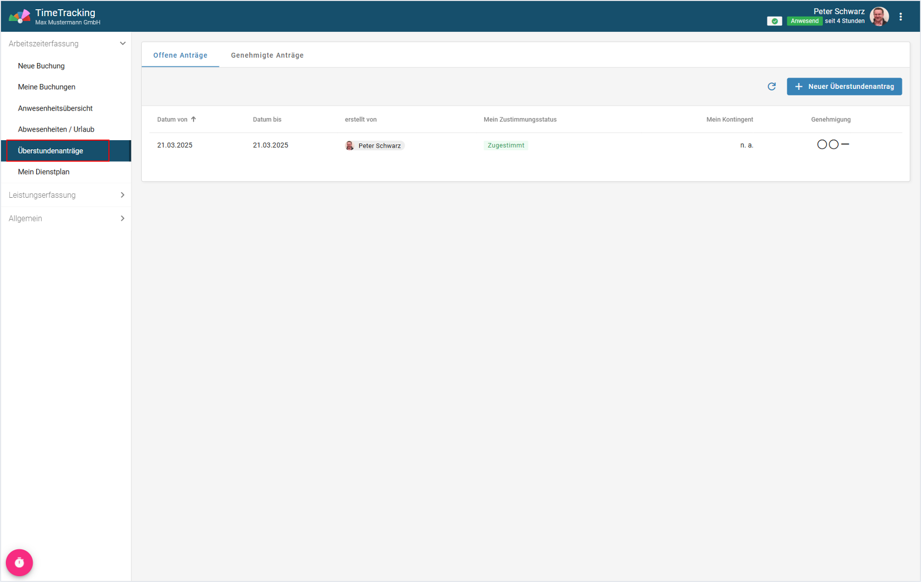921x582 pixels.
Task: Toggle the Anwesend presence status badge
Action: click(x=804, y=21)
